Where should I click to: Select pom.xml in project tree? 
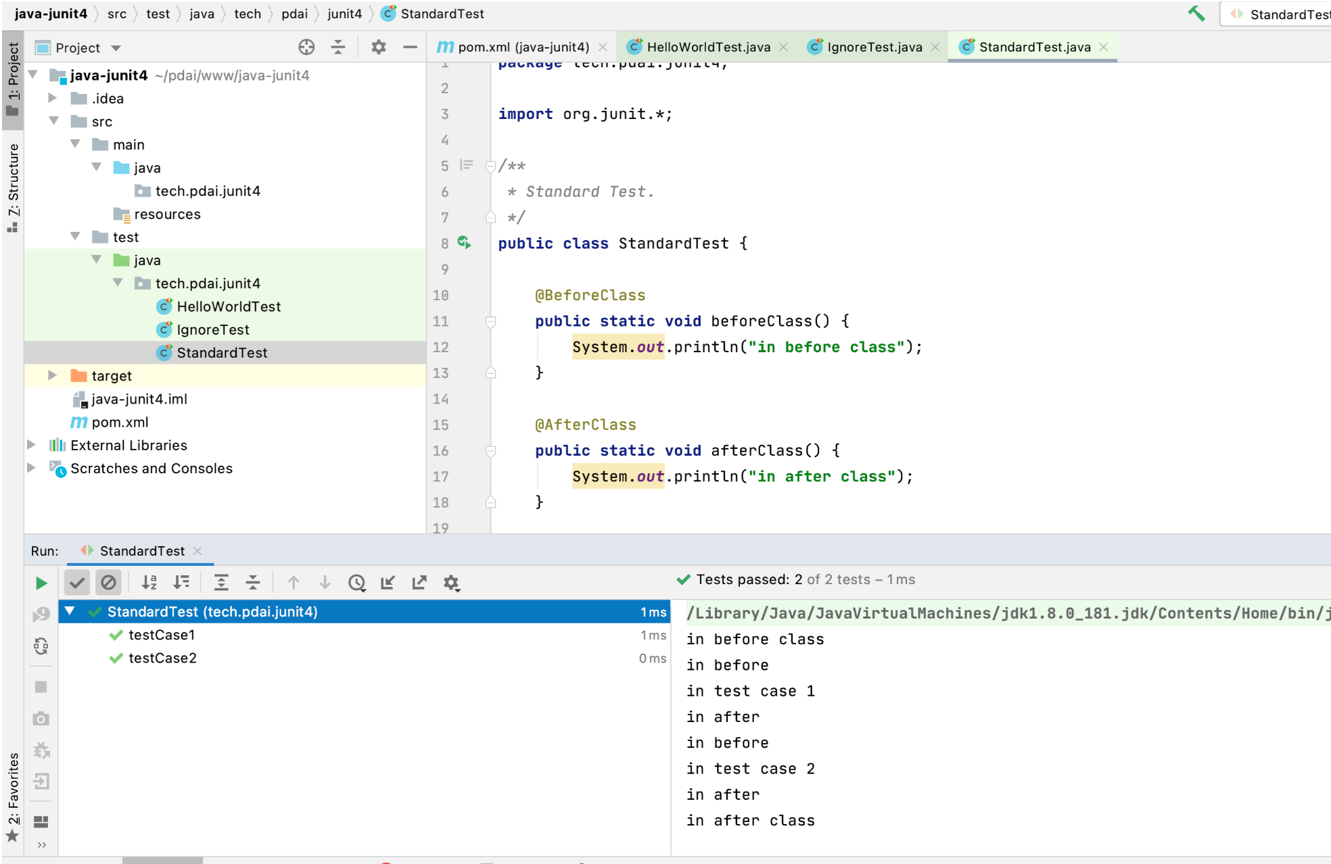click(x=120, y=422)
